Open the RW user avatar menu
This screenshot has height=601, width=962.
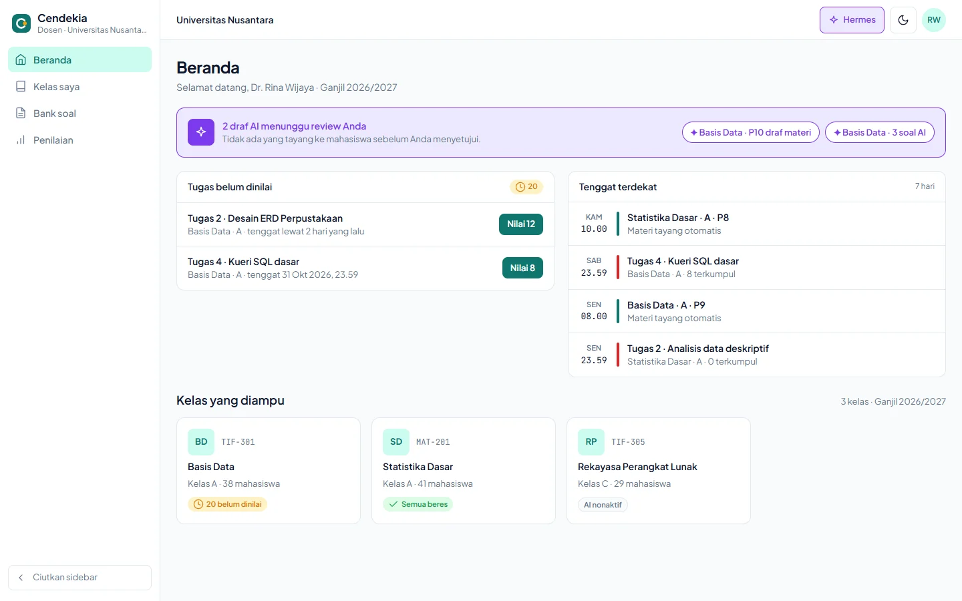click(934, 20)
